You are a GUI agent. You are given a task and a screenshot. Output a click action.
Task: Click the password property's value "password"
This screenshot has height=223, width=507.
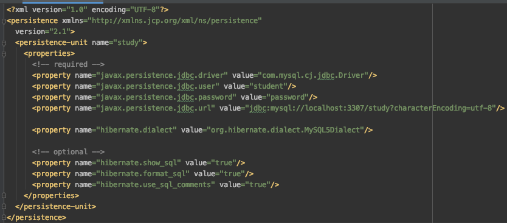coord(288,97)
